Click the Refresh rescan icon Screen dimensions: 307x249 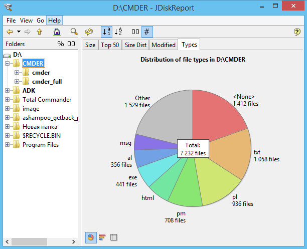pyautogui.click(x=89, y=32)
